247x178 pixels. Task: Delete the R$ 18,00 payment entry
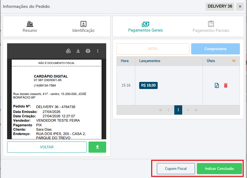click(225, 85)
